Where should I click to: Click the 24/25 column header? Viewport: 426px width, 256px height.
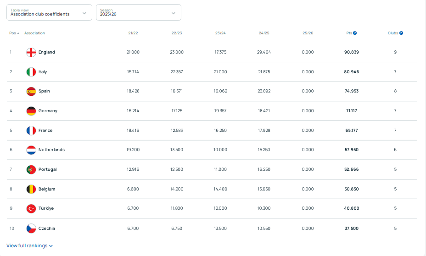coord(264,33)
